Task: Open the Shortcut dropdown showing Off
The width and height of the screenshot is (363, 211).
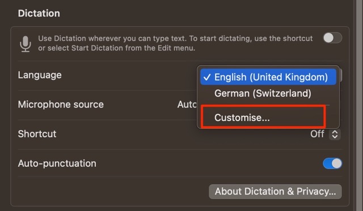Action: tap(325, 134)
